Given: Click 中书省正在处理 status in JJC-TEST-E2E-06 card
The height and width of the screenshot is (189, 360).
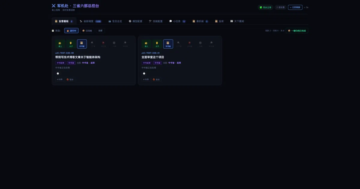Looking at the screenshot, I should pos(62,68).
